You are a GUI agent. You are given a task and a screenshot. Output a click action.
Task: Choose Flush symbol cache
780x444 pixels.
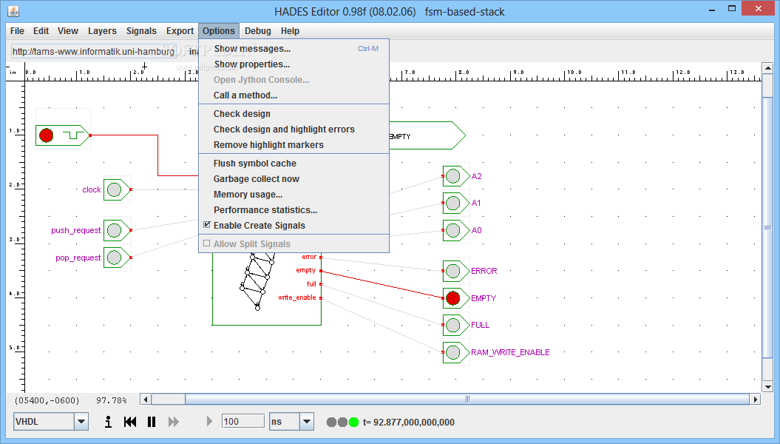[x=294, y=164]
